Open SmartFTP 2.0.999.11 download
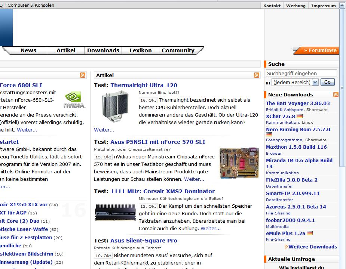This screenshot has height=269, width=346. point(293,194)
